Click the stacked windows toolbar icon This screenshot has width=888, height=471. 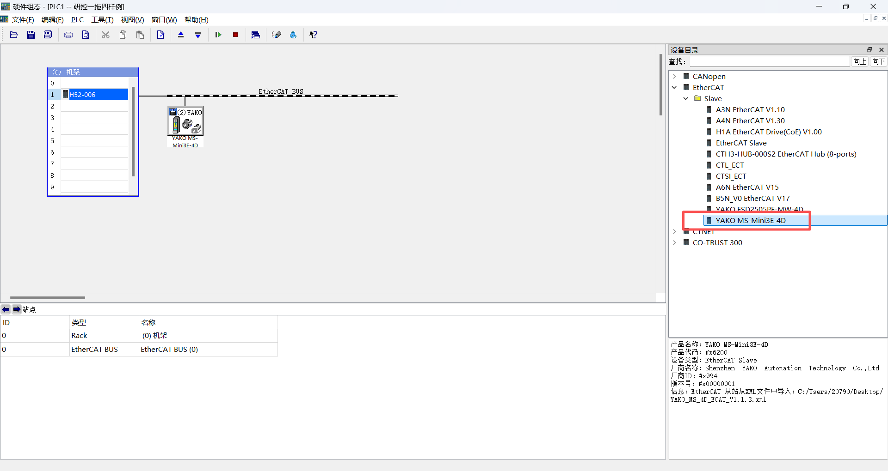(x=255, y=35)
